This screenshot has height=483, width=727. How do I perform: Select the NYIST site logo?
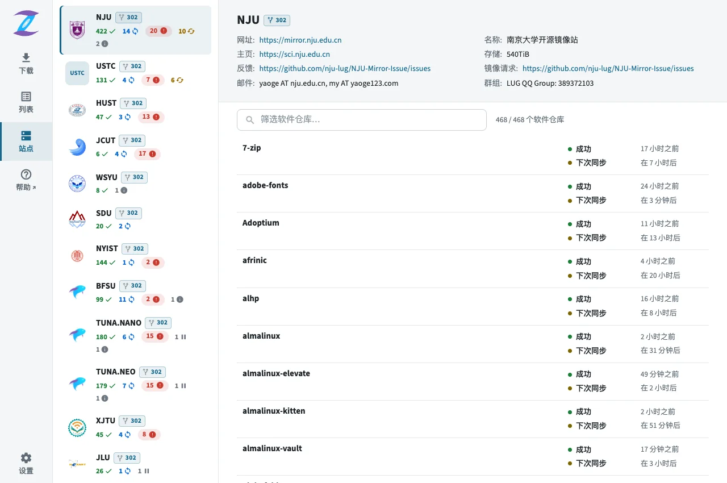click(x=77, y=256)
